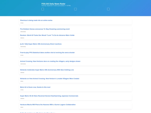151x113 pixels.
Task: Click source tag under Lovable Villagers headline
Action: [22, 81]
